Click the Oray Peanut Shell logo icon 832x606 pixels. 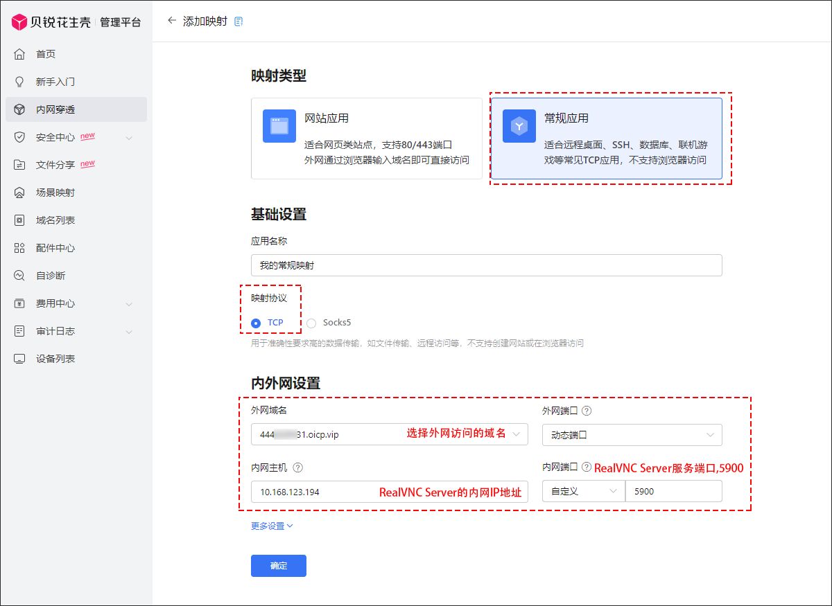click(x=19, y=22)
